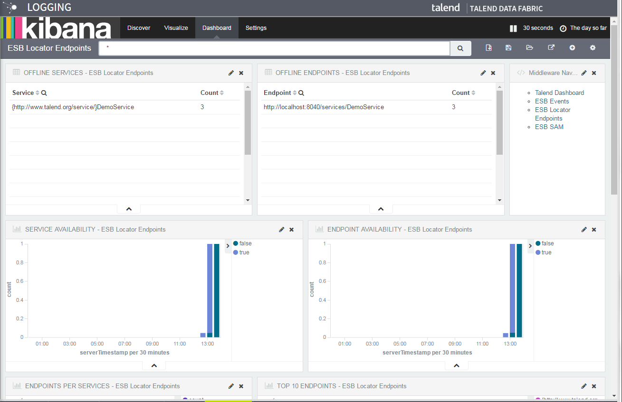Click the search query input field
Screen dimensions: 622x402
pos(274,48)
